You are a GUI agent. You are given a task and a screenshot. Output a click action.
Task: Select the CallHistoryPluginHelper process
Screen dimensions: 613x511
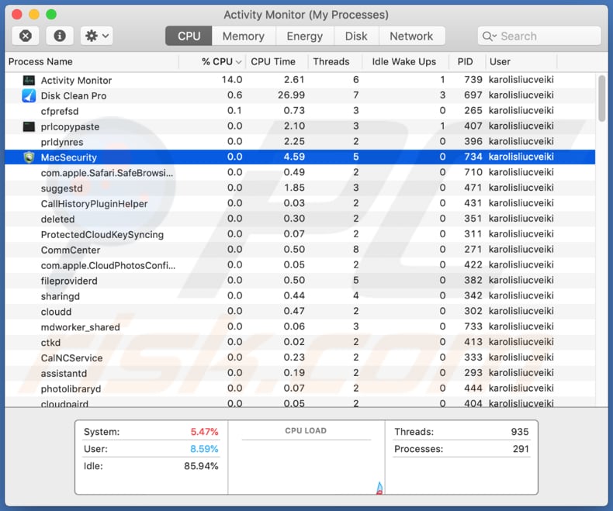tap(94, 203)
